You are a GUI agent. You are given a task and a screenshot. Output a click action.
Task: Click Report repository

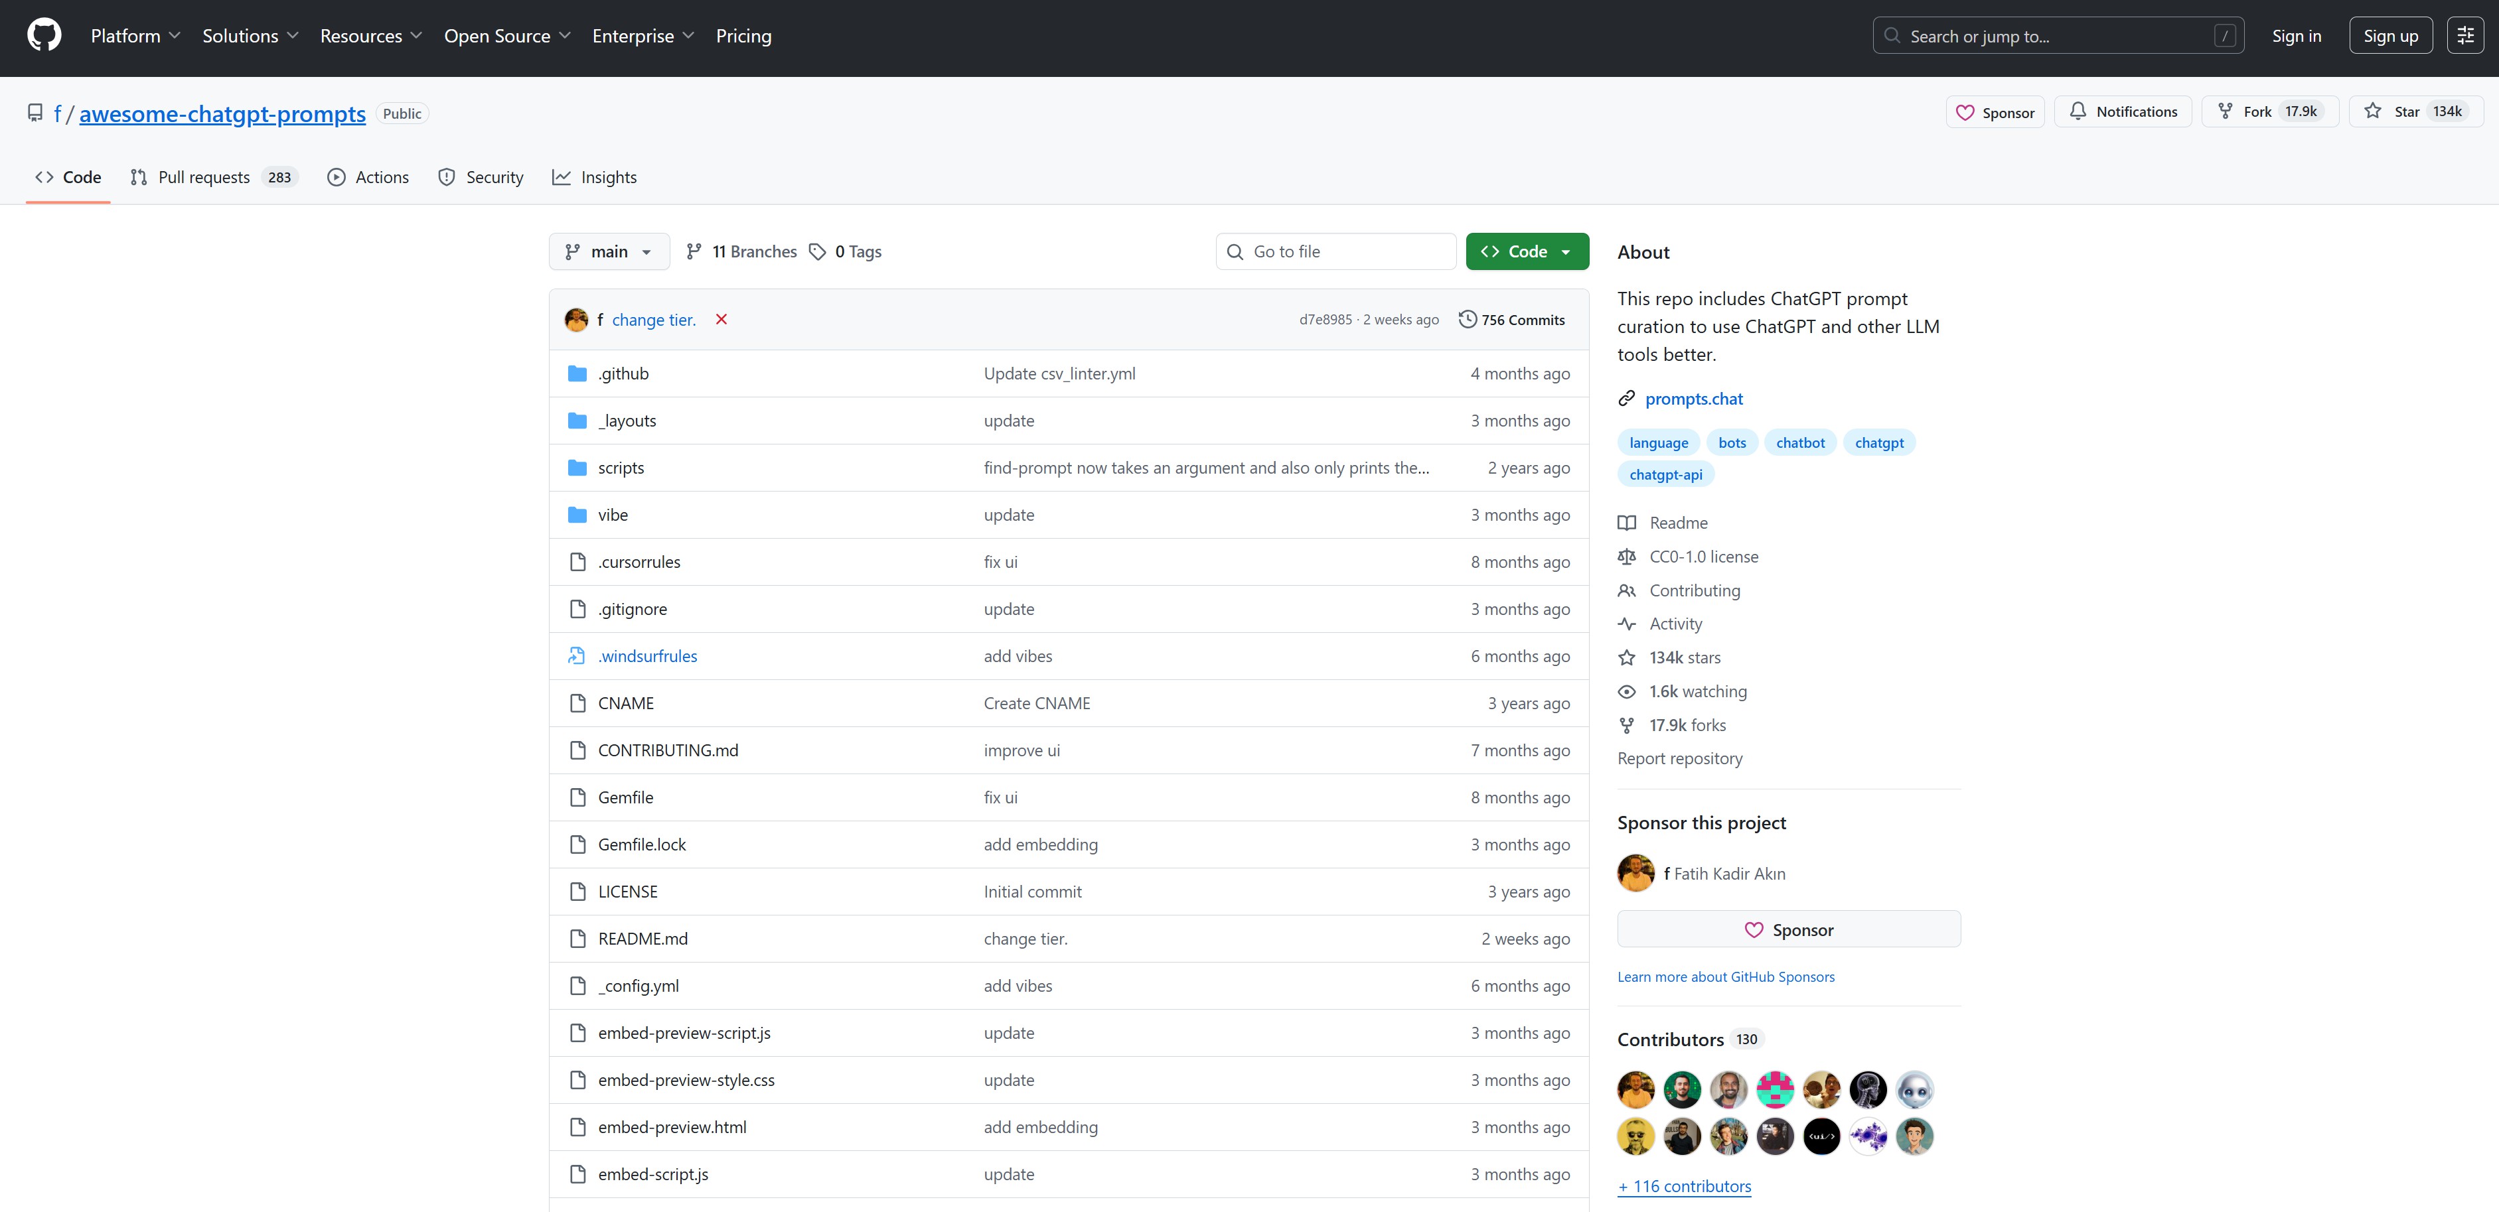(1679, 759)
